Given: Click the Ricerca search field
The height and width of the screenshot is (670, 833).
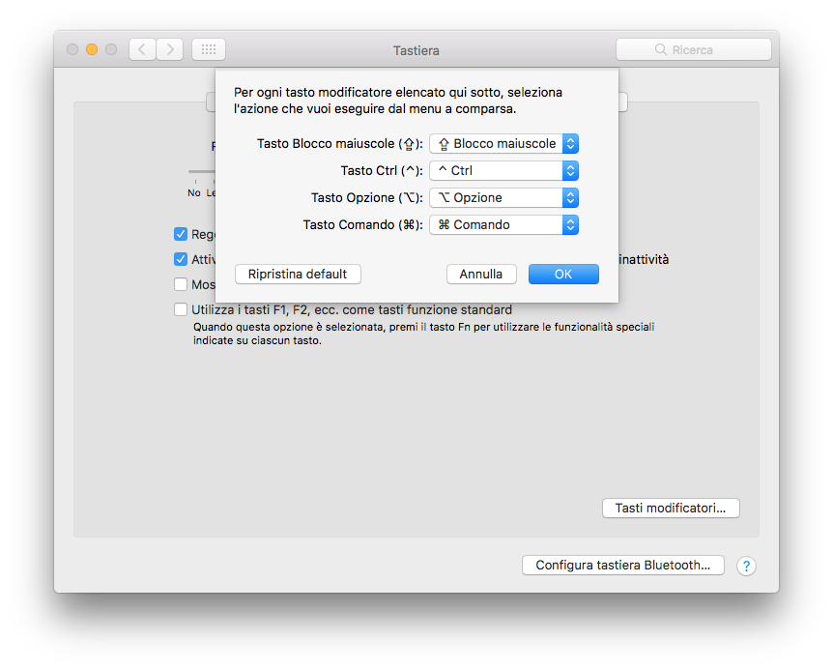Looking at the screenshot, I should (x=693, y=49).
